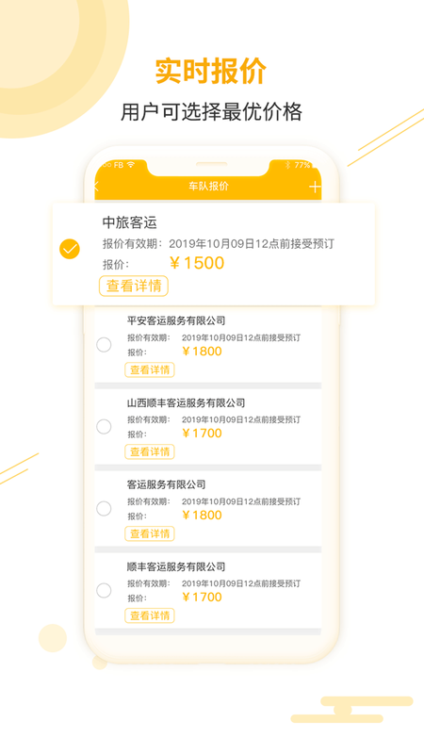Screen dimensions: 424x754
Task: Tap the ¥1800 price of 平安客运
Action: tap(202, 351)
